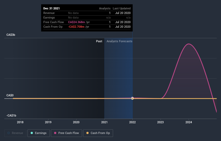Click the Free Cash Flow row label in tooltip
This screenshot has height=141, width=221.
54,22
